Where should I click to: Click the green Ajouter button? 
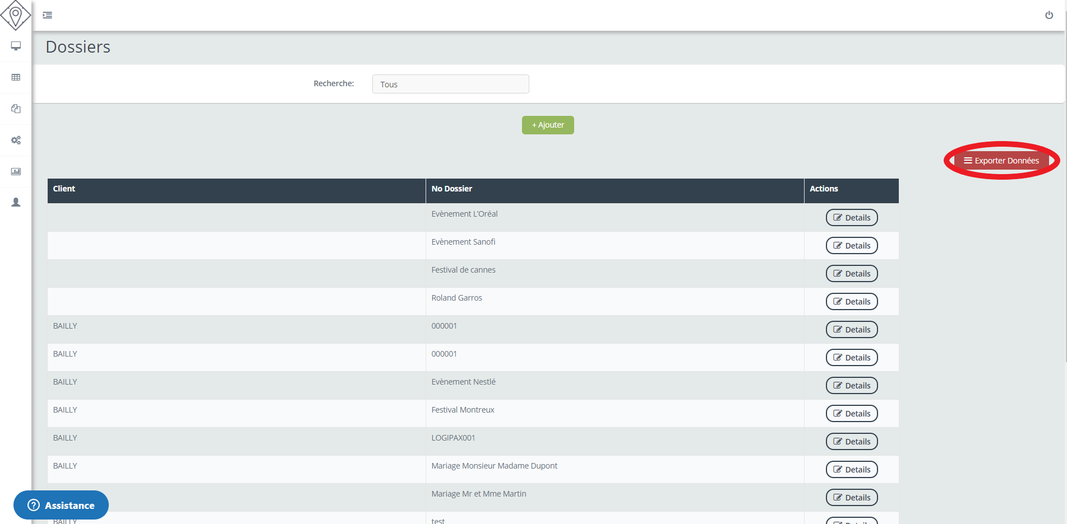point(548,125)
